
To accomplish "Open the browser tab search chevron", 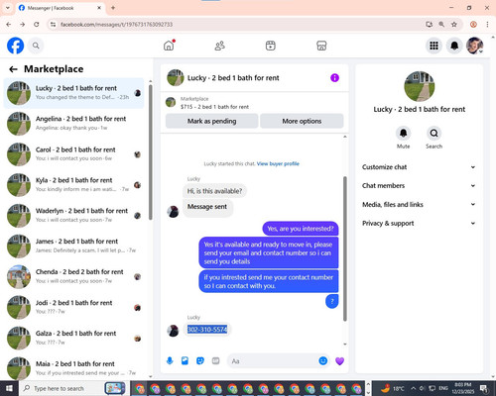I will coord(8,8).
